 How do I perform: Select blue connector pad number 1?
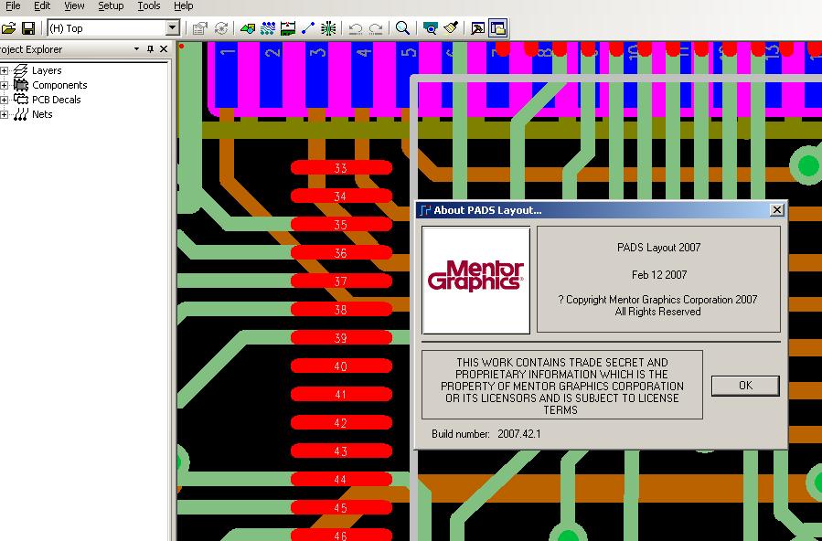pyautogui.click(x=227, y=75)
